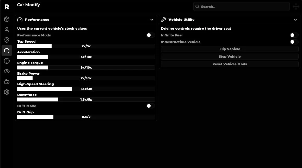
Task: Enable the Performance Mods toggle
Action: (150, 35)
